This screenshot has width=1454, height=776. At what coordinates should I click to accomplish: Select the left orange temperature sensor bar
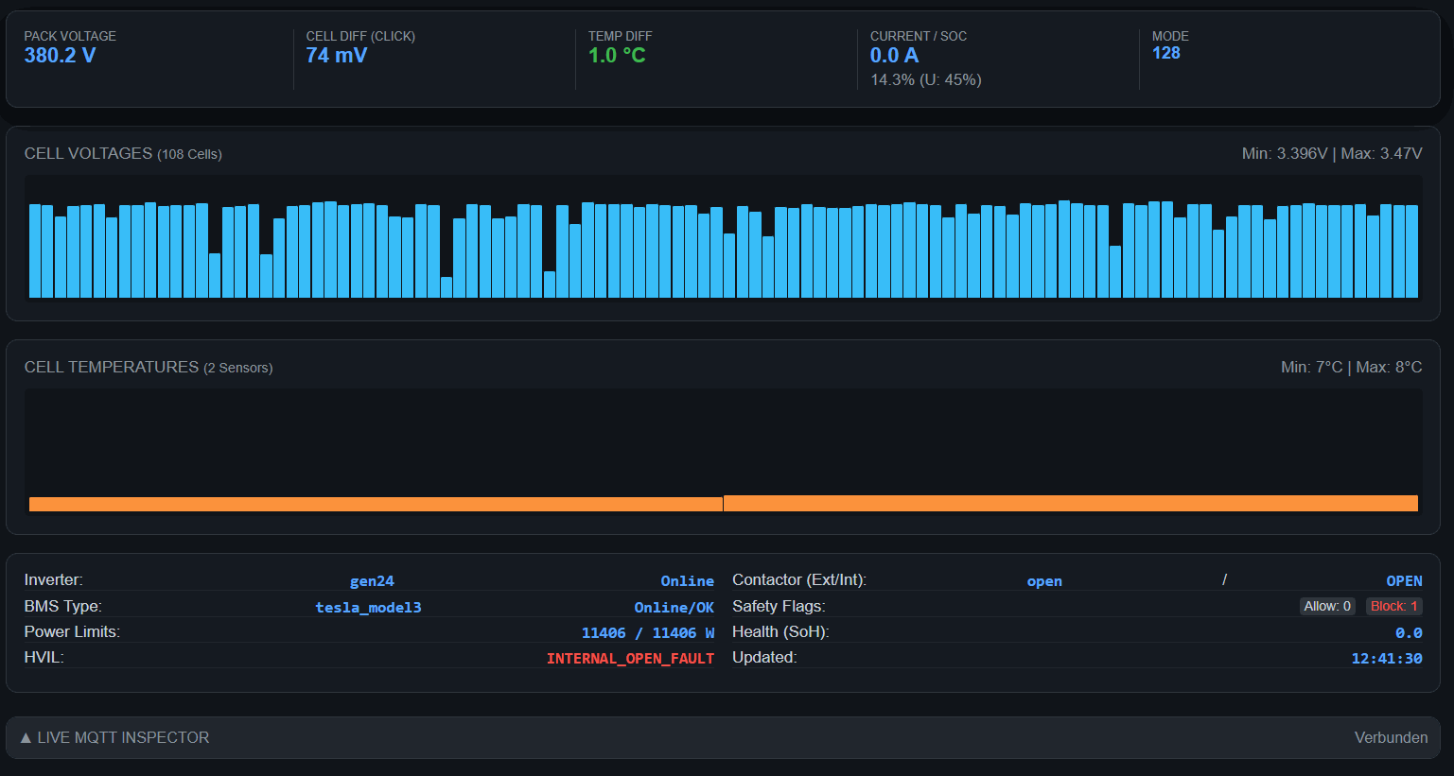click(x=376, y=504)
